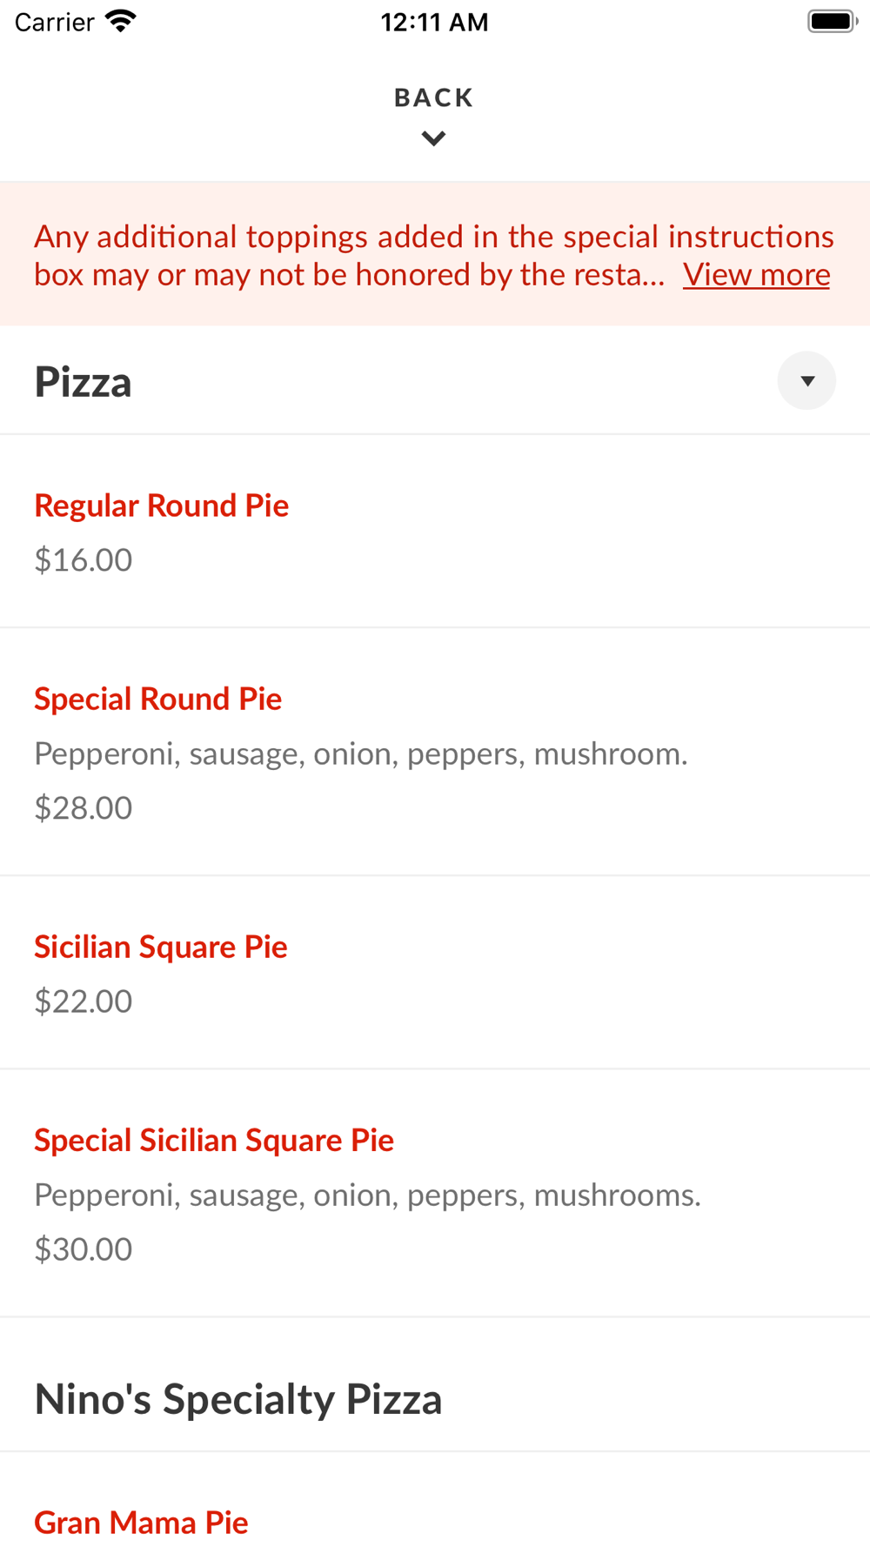Open the Pizza category dropdown arrow

point(806,380)
